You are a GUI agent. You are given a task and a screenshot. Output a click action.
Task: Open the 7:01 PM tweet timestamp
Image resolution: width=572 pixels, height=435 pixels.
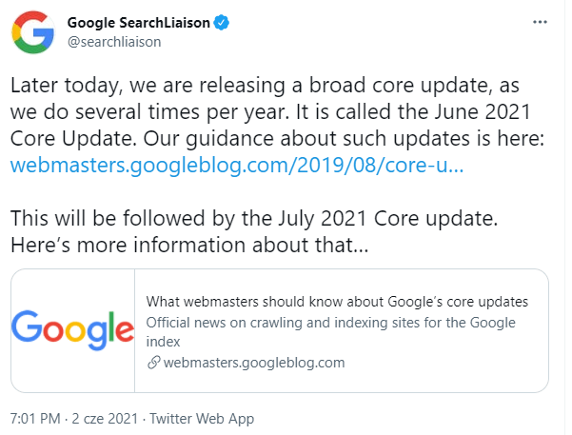tap(35, 419)
